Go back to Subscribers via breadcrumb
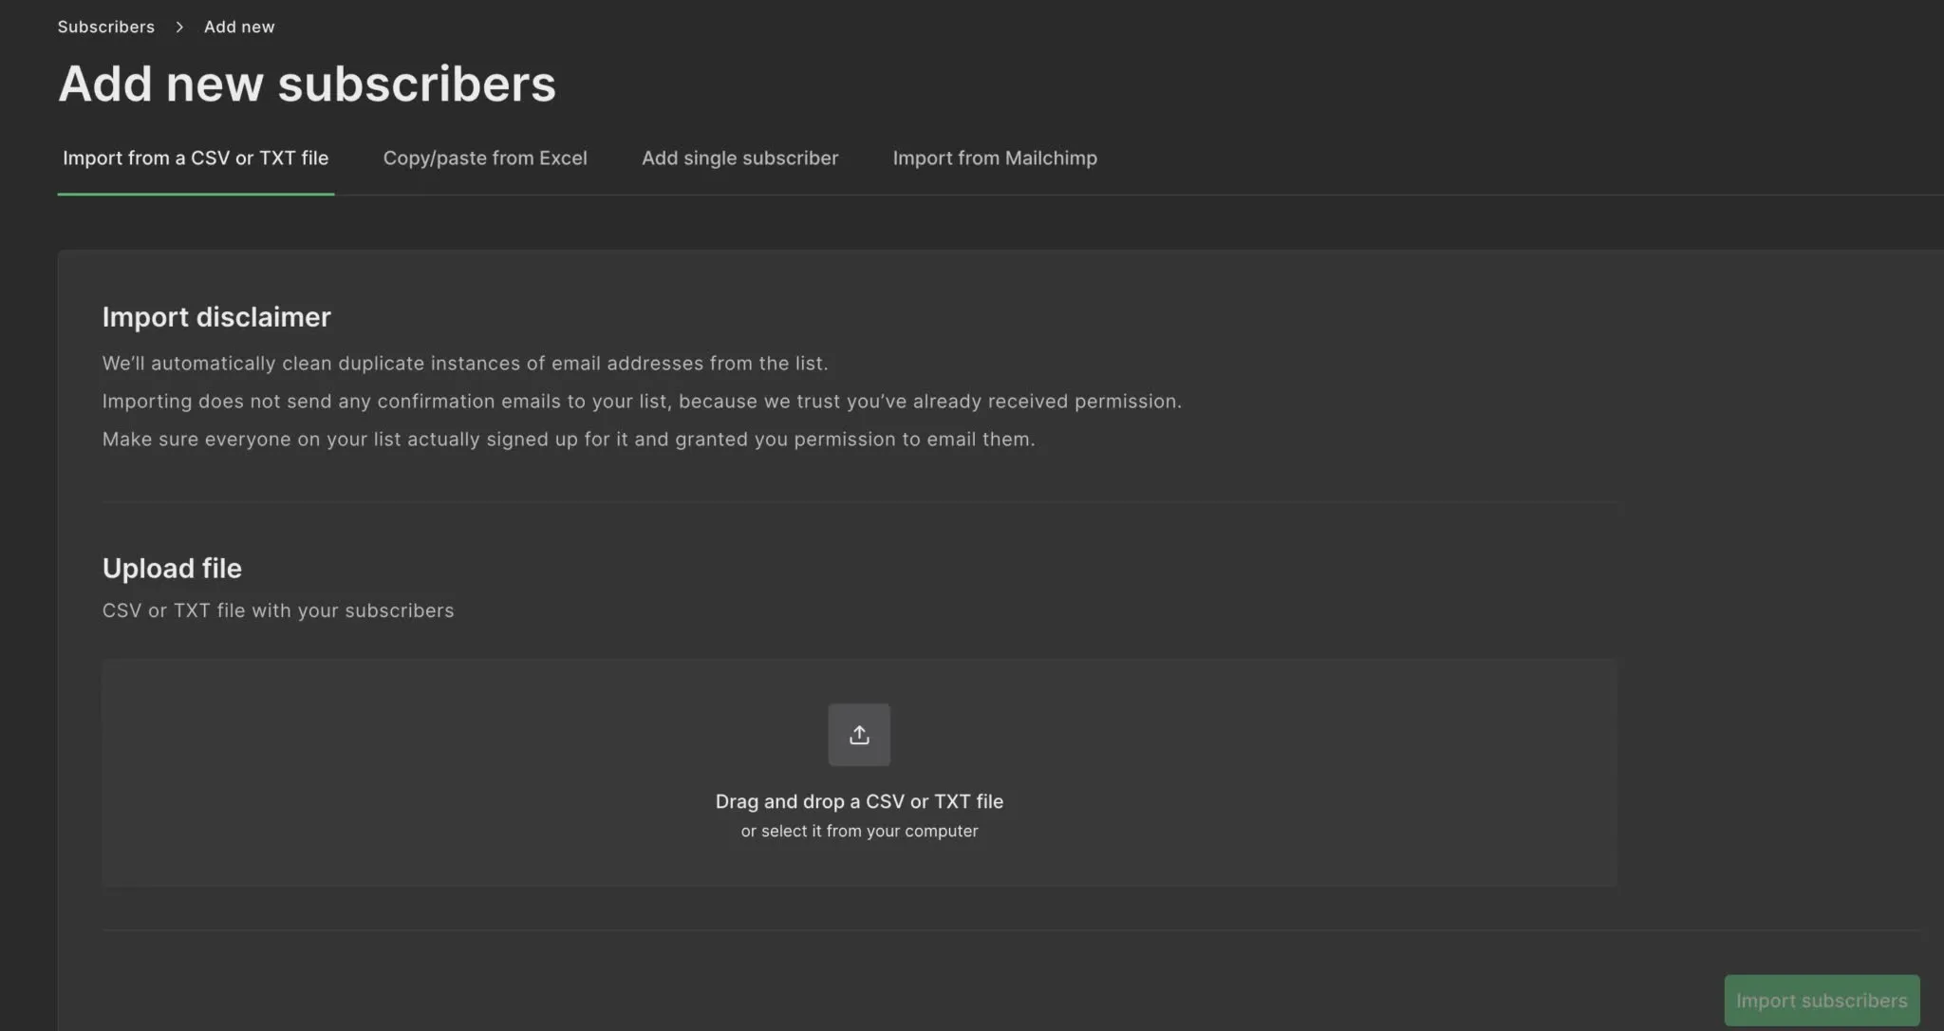This screenshot has width=1944, height=1031. (x=106, y=27)
